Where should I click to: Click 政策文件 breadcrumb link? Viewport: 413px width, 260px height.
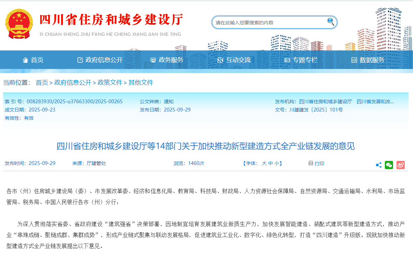pos(110,83)
